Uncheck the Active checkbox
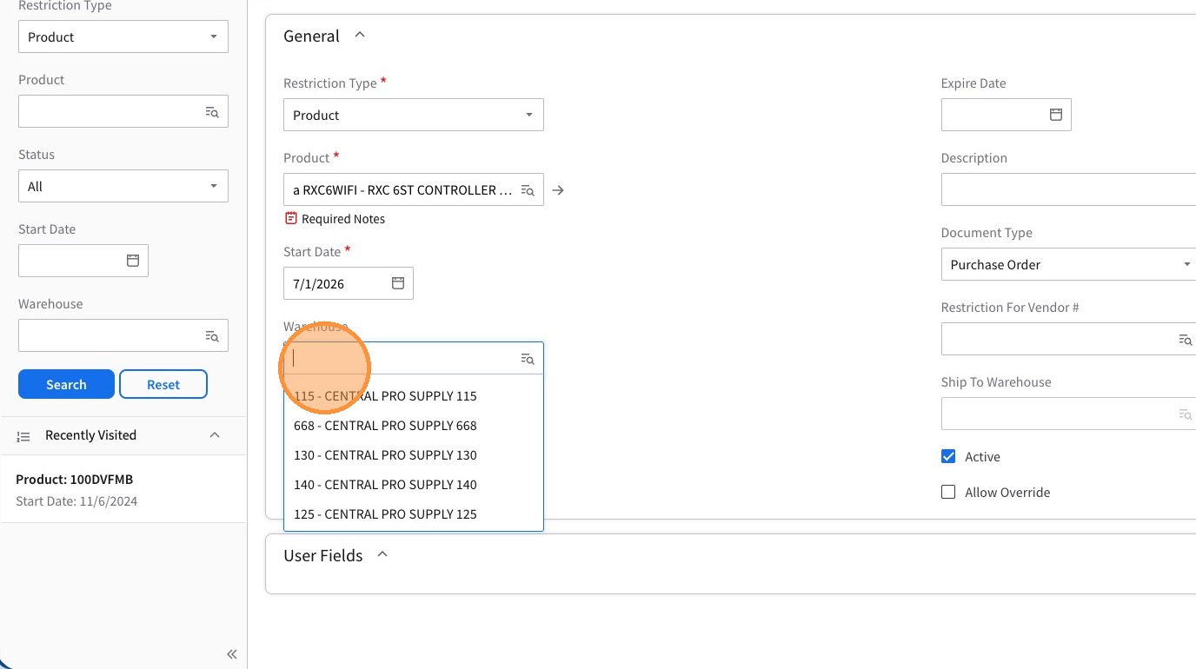Viewport: 1196px width, 669px height. [948, 456]
